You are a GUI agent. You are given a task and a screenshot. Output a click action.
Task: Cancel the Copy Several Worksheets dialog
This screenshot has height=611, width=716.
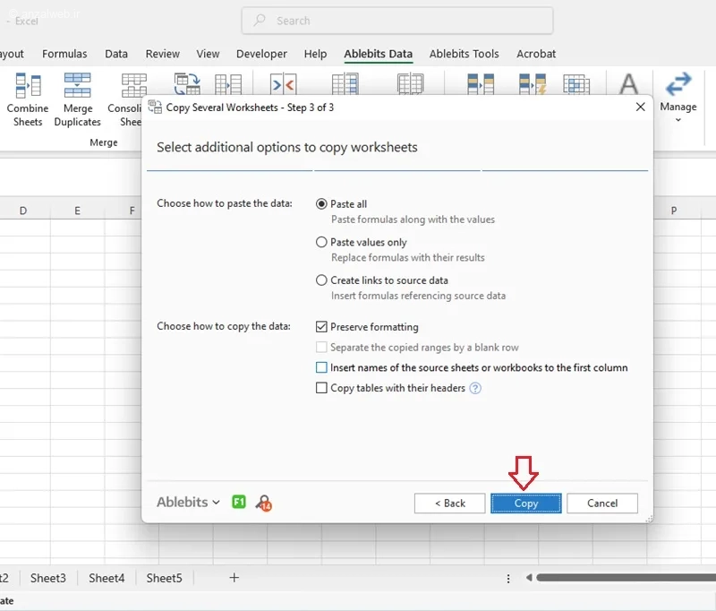602,503
